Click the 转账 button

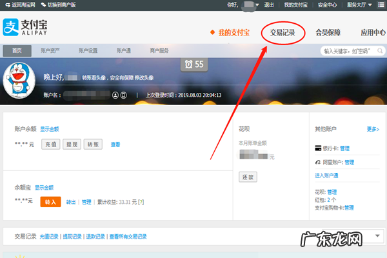pos(93,144)
